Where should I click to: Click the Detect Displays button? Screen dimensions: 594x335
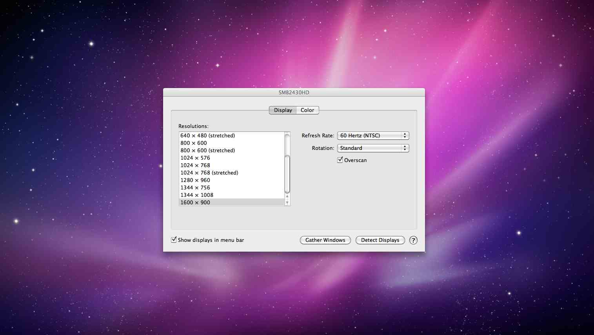[x=380, y=240]
